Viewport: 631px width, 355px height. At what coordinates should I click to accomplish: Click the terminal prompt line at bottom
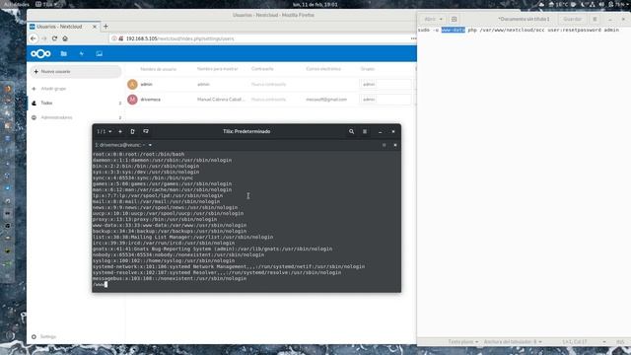(100, 285)
